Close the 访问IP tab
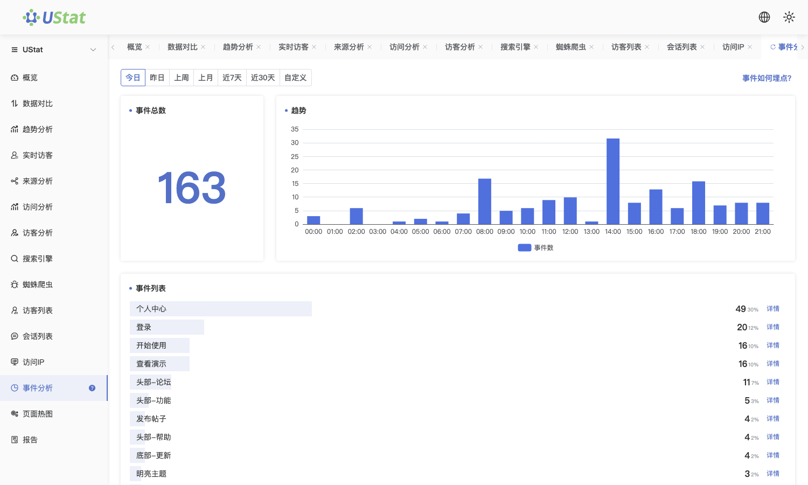The width and height of the screenshot is (808, 485). tap(750, 47)
